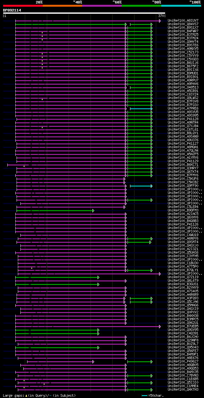
Task: Open the UniRef100_C4WU19 hit
Action: (x=183, y=235)
